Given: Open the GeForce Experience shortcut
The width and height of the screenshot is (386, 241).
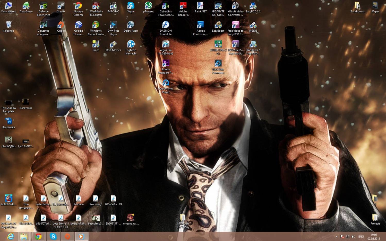Looking at the screenshot, I should pos(44,9).
